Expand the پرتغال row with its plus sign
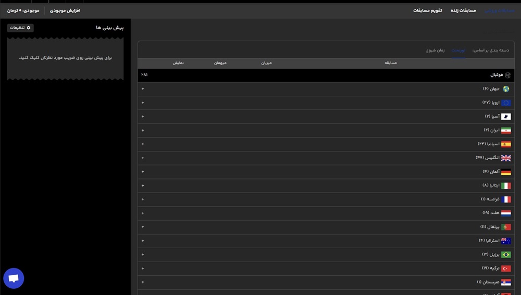This screenshot has width=521, height=295. point(143,227)
